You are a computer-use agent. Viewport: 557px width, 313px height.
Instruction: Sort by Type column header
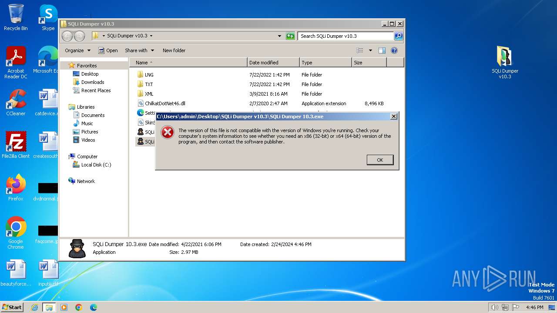point(325,63)
